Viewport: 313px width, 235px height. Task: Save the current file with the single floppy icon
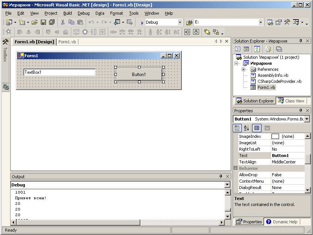pos(43,22)
